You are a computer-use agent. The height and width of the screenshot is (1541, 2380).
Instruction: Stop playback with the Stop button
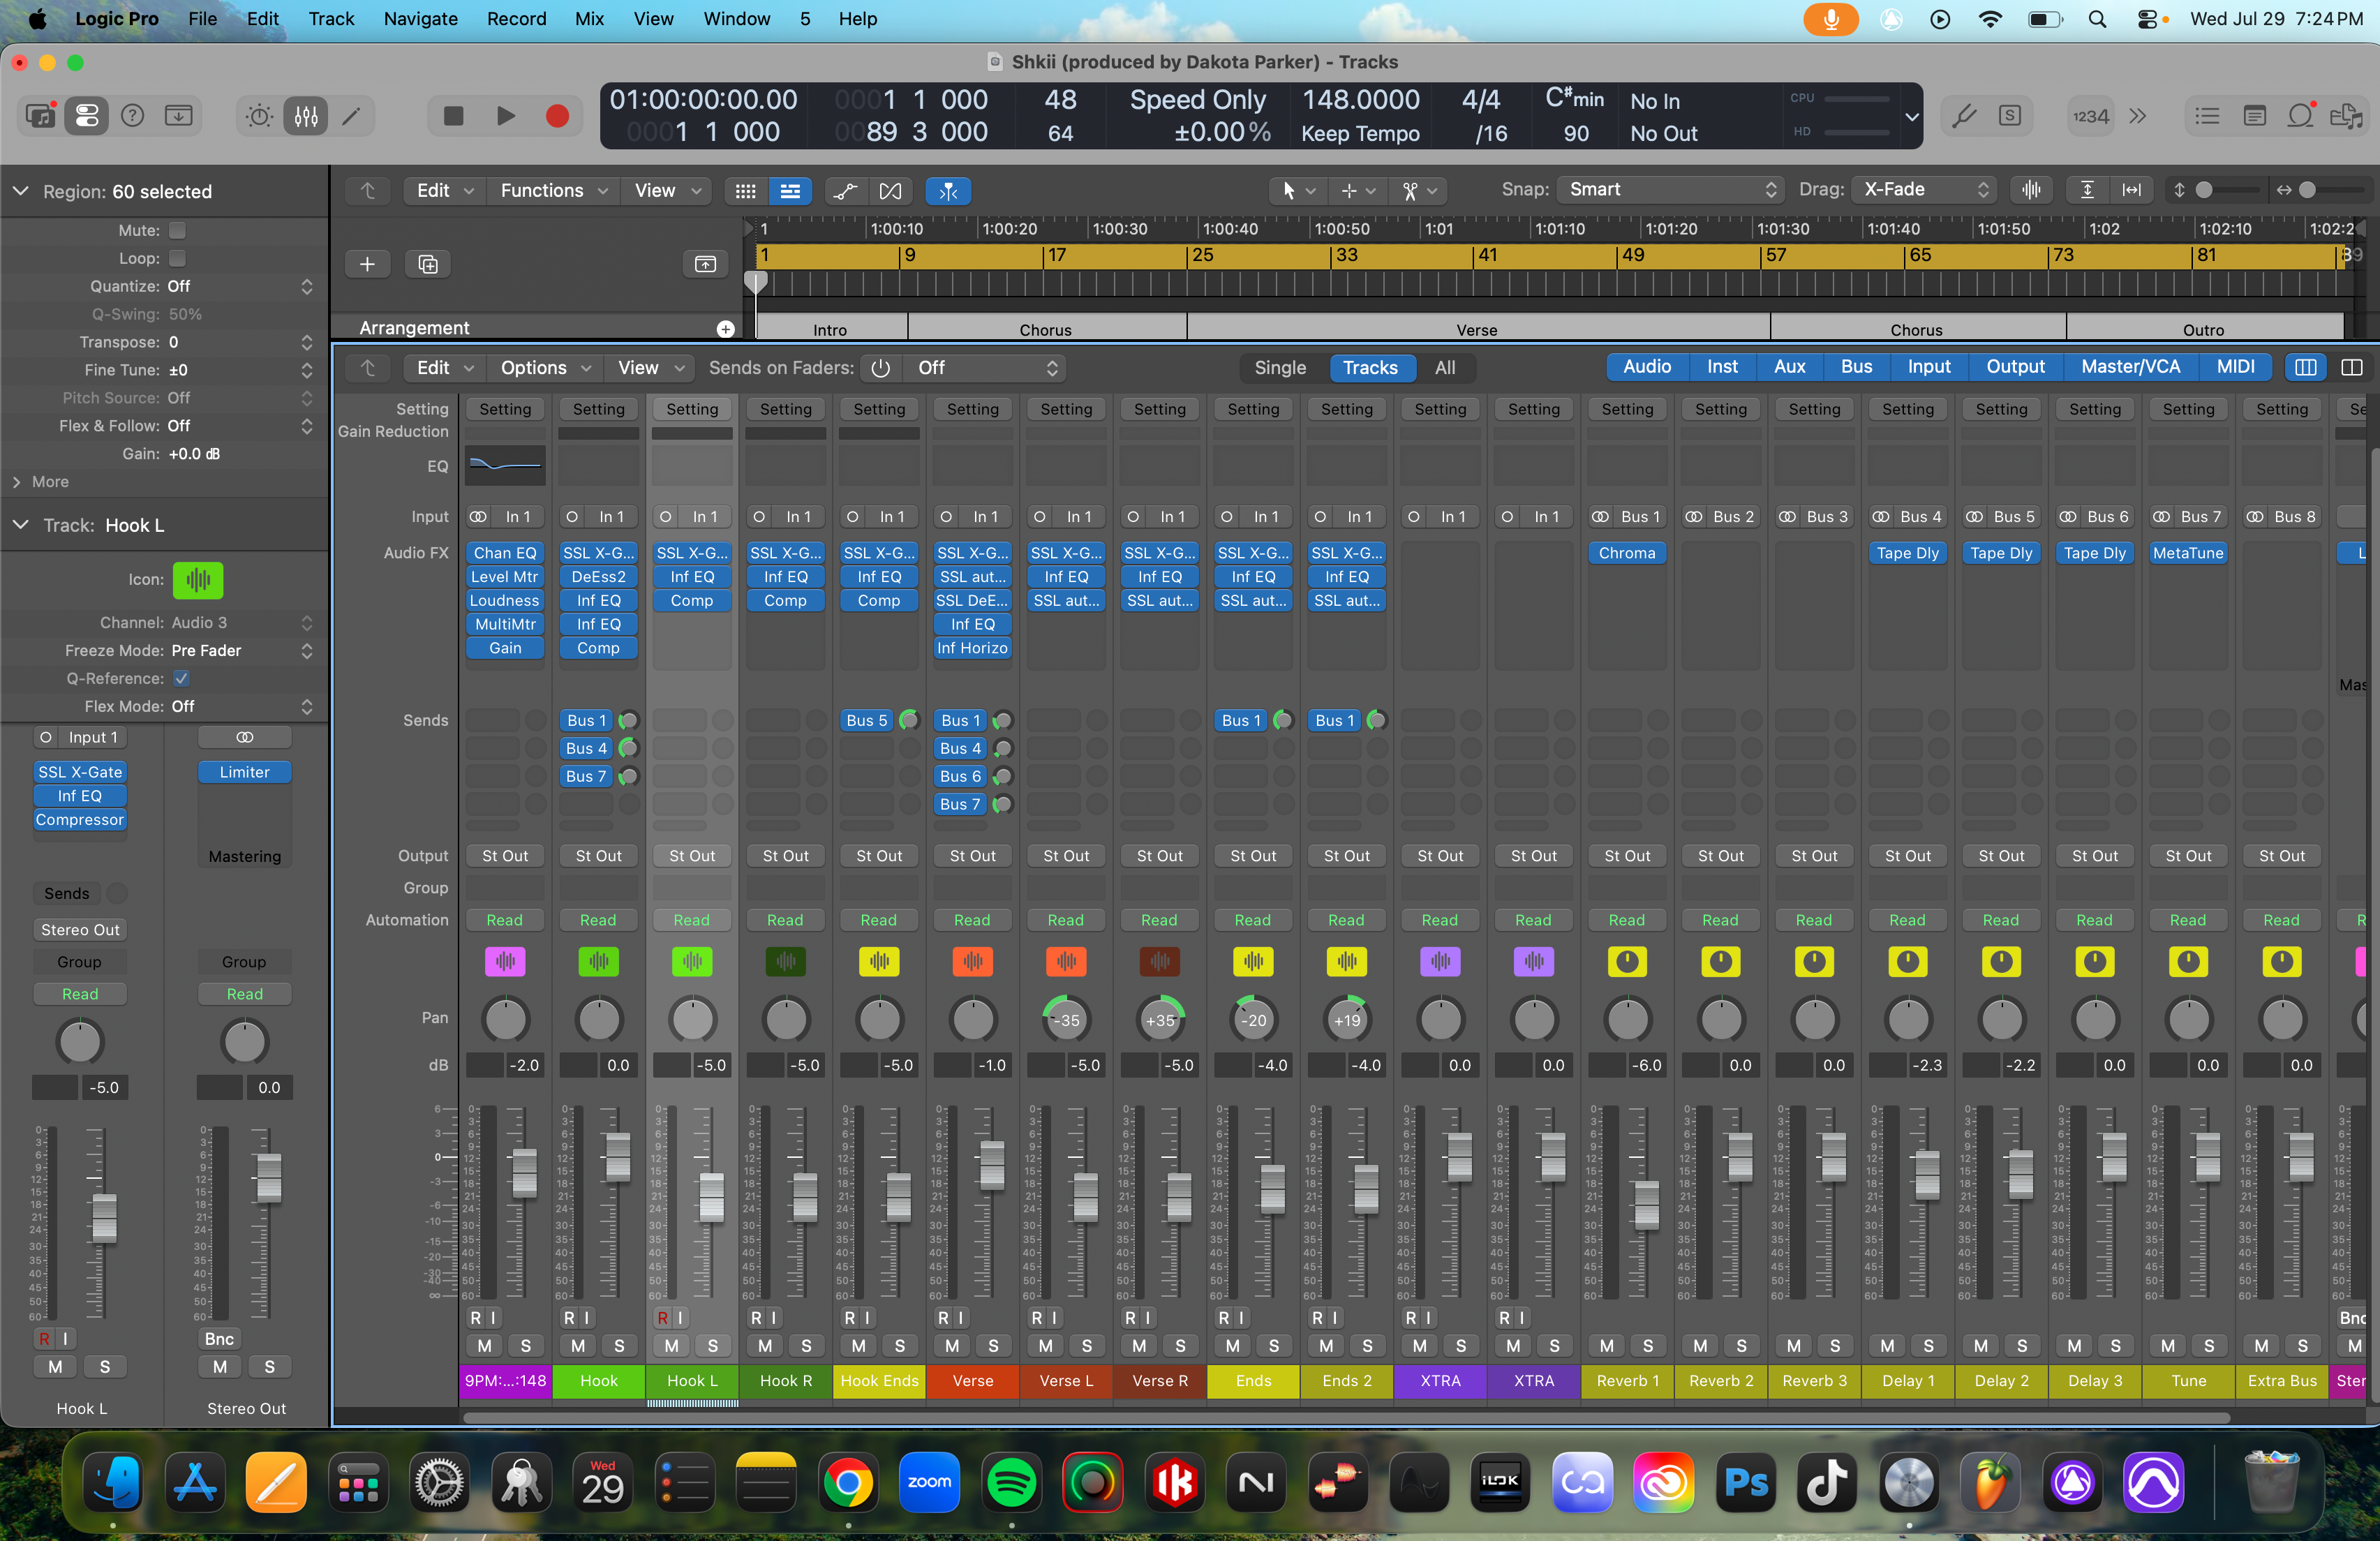(x=453, y=116)
